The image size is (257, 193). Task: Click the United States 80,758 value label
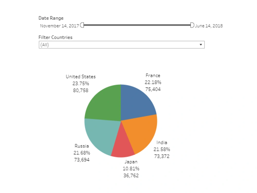point(81,90)
